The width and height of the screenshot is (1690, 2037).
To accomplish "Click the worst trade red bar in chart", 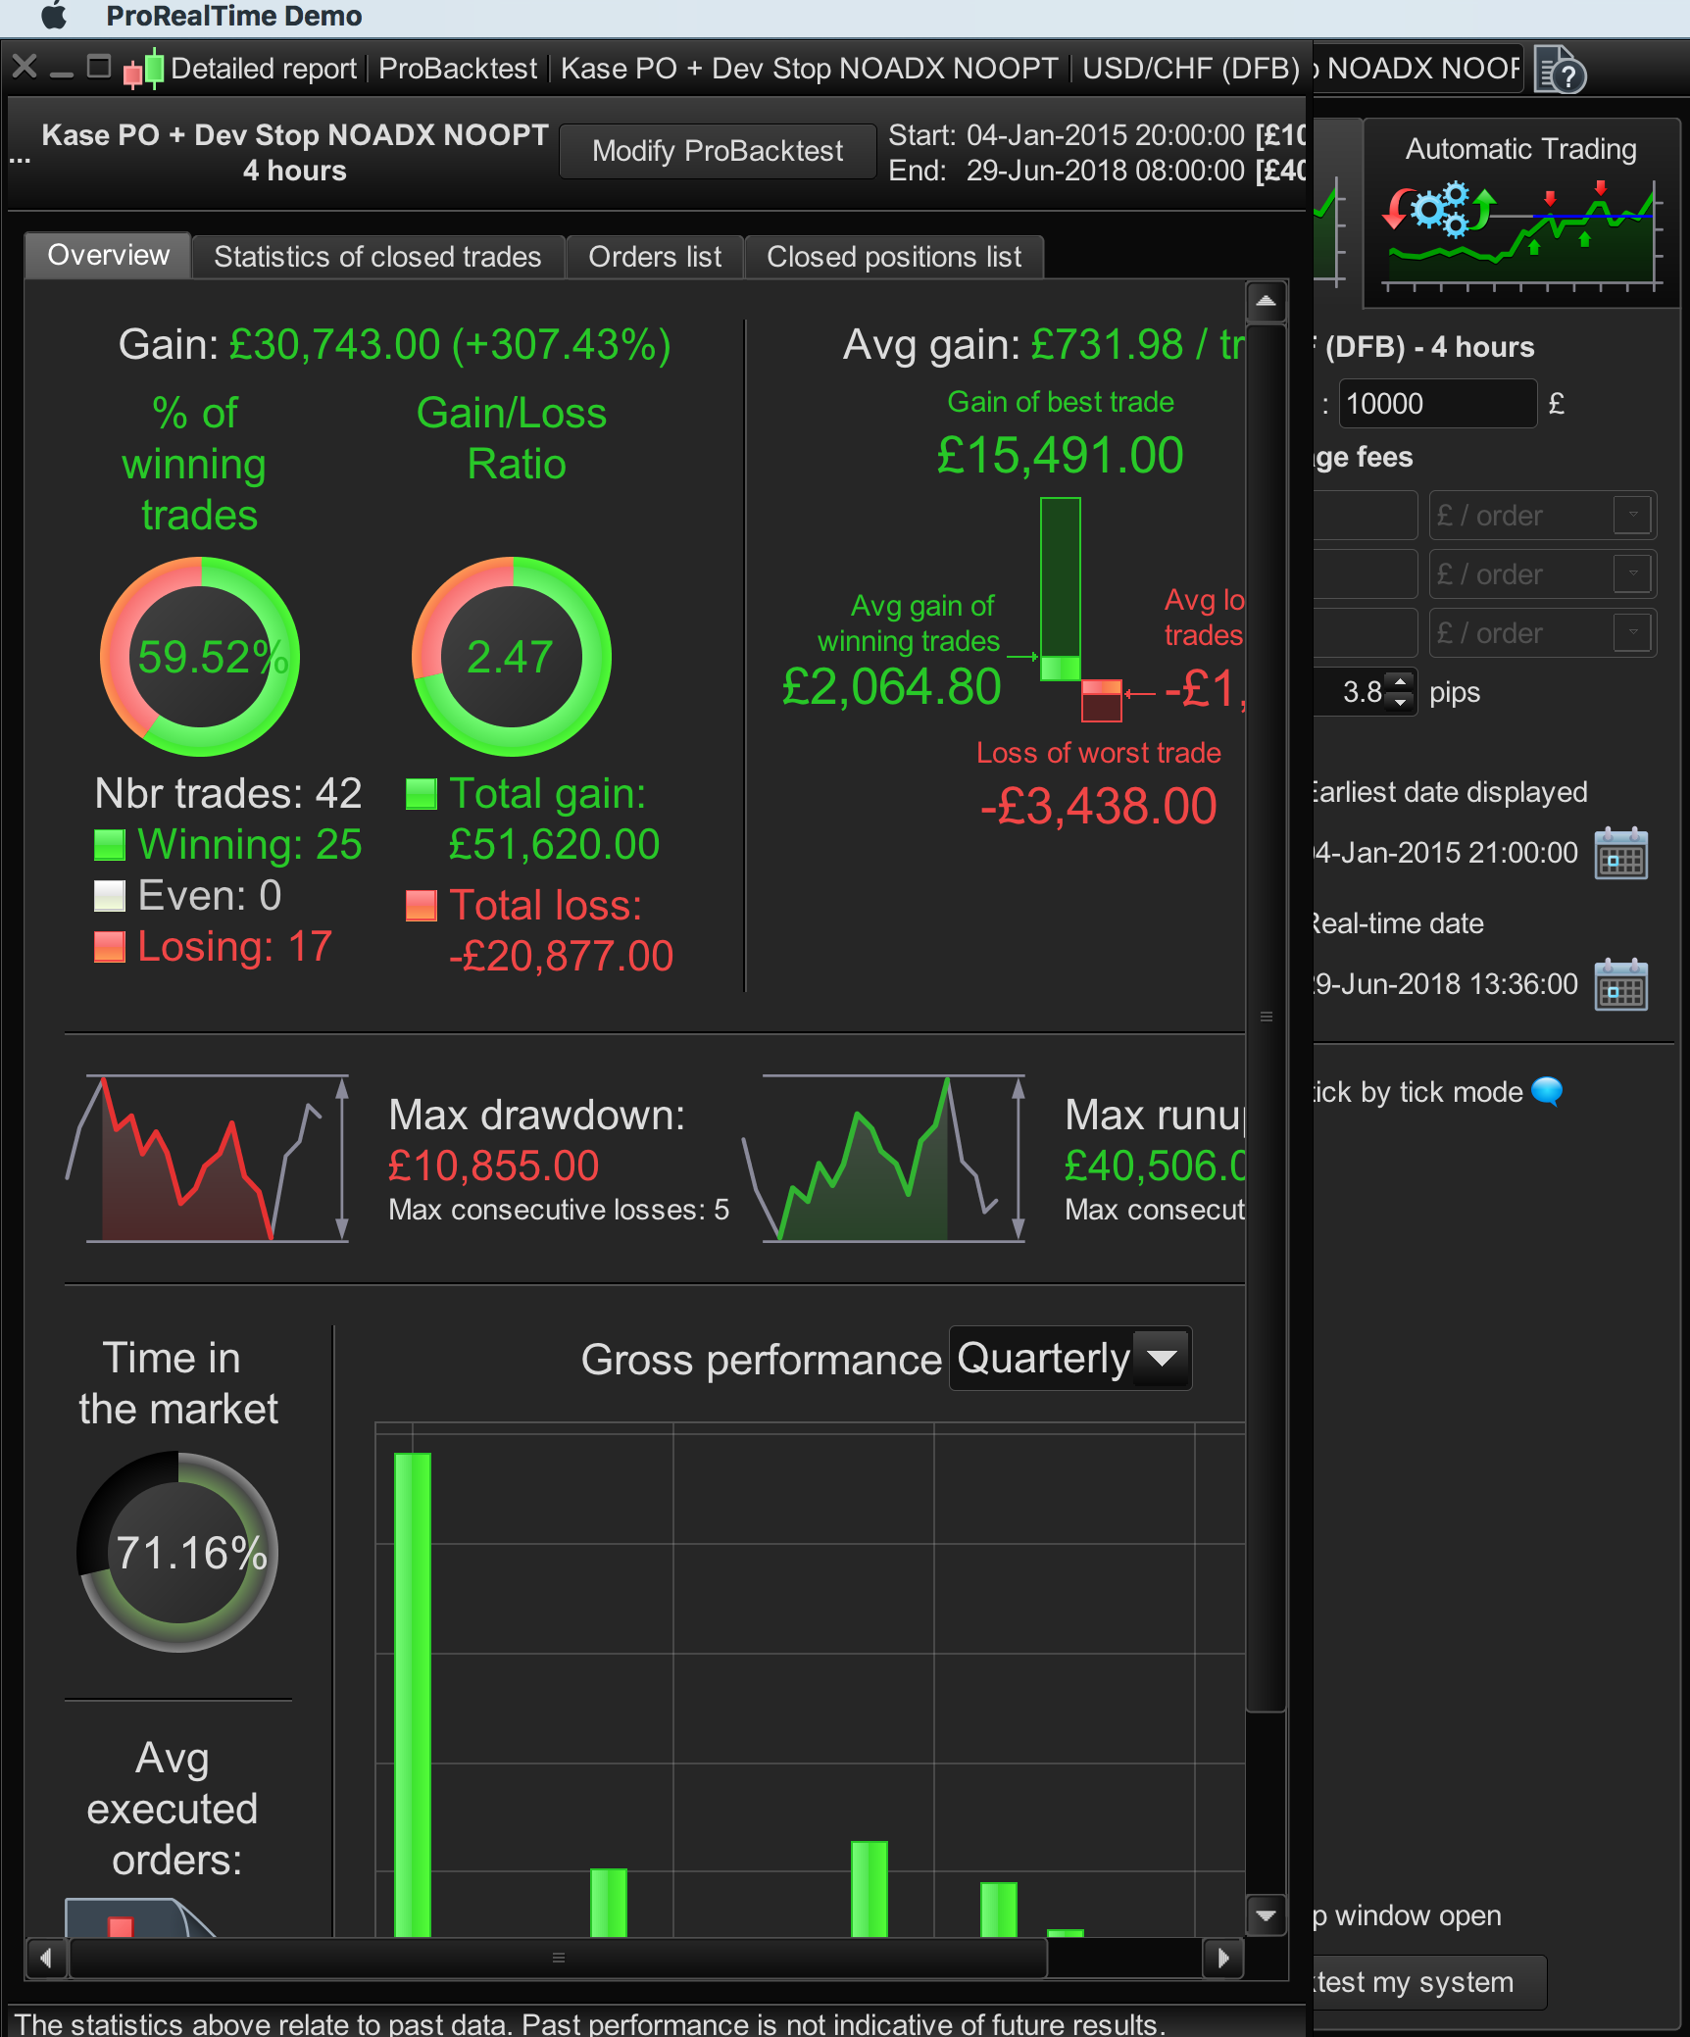I will coord(1102,701).
